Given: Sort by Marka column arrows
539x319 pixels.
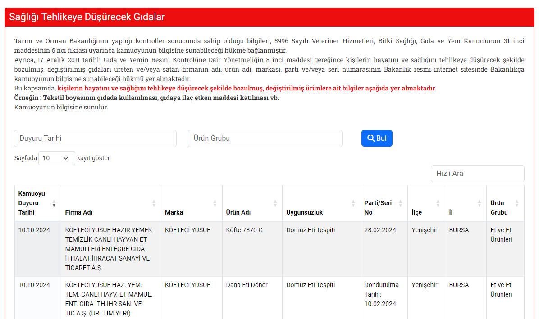Looking at the screenshot, I should click(215, 203).
